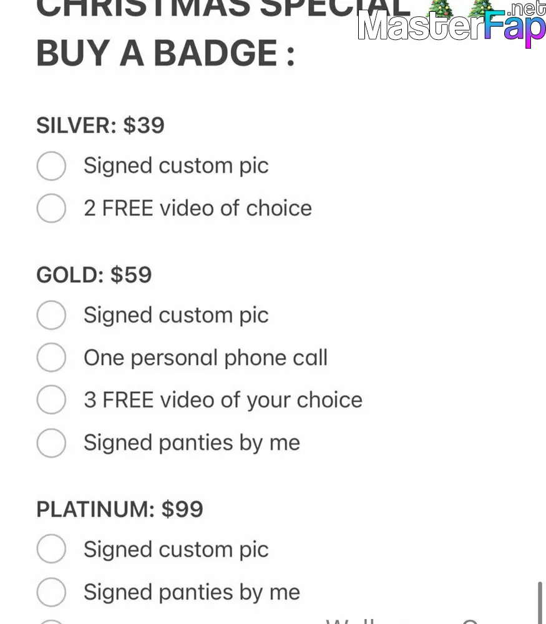
Task: Click the SILVER: $39 heading
Action: [x=100, y=125]
